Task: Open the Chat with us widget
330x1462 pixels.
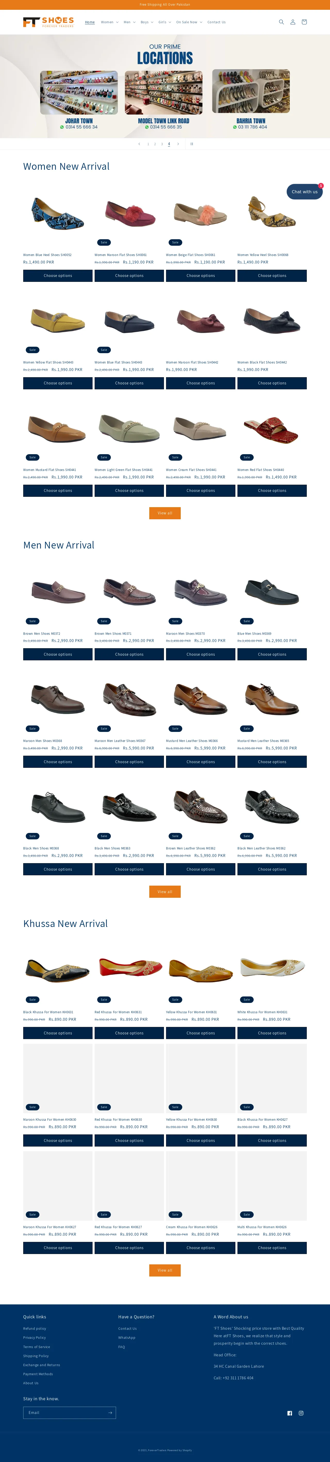Action: click(x=304, y=192)
